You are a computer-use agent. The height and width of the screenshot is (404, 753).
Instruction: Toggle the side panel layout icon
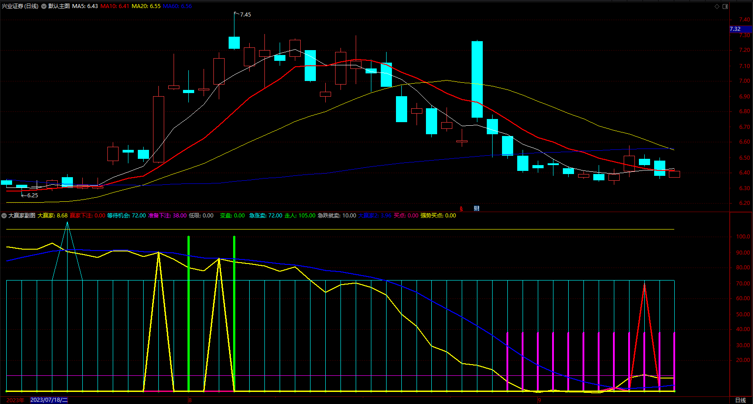click(x=725, y=6)
